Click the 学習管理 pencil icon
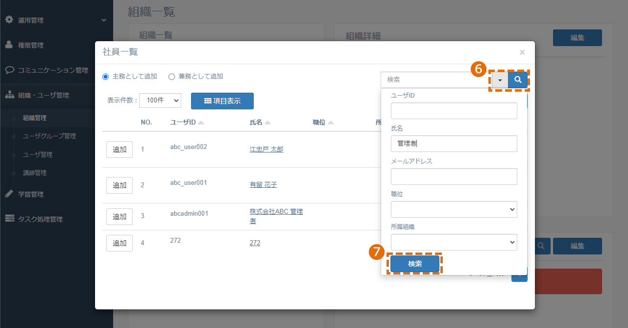 click(x=9, y=194)
